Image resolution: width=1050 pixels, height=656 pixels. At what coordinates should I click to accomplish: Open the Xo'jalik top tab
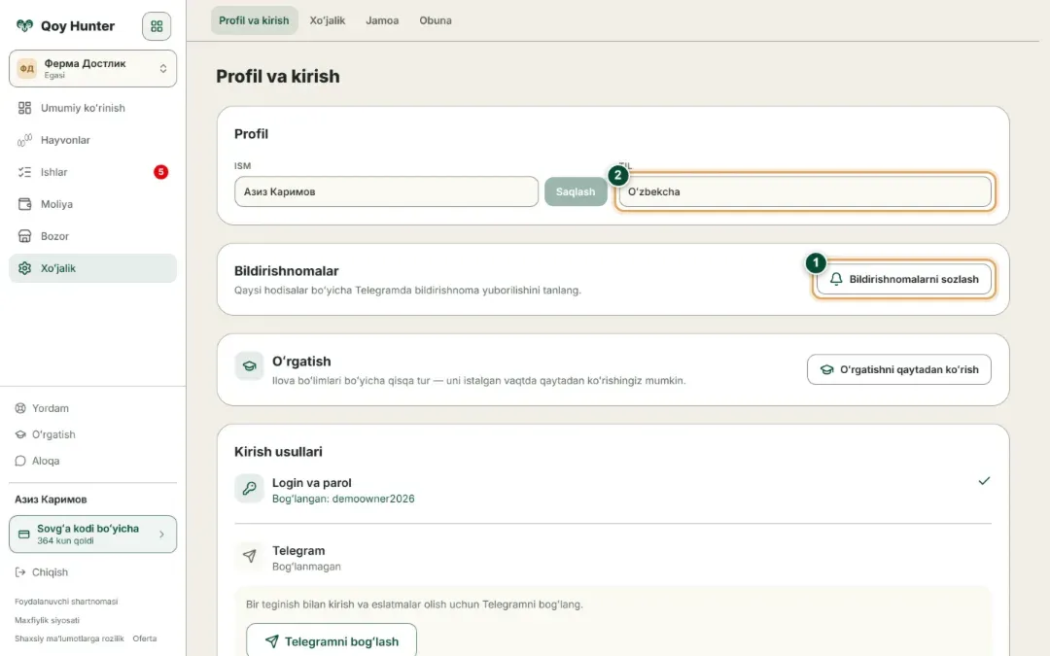coord(328,20)
